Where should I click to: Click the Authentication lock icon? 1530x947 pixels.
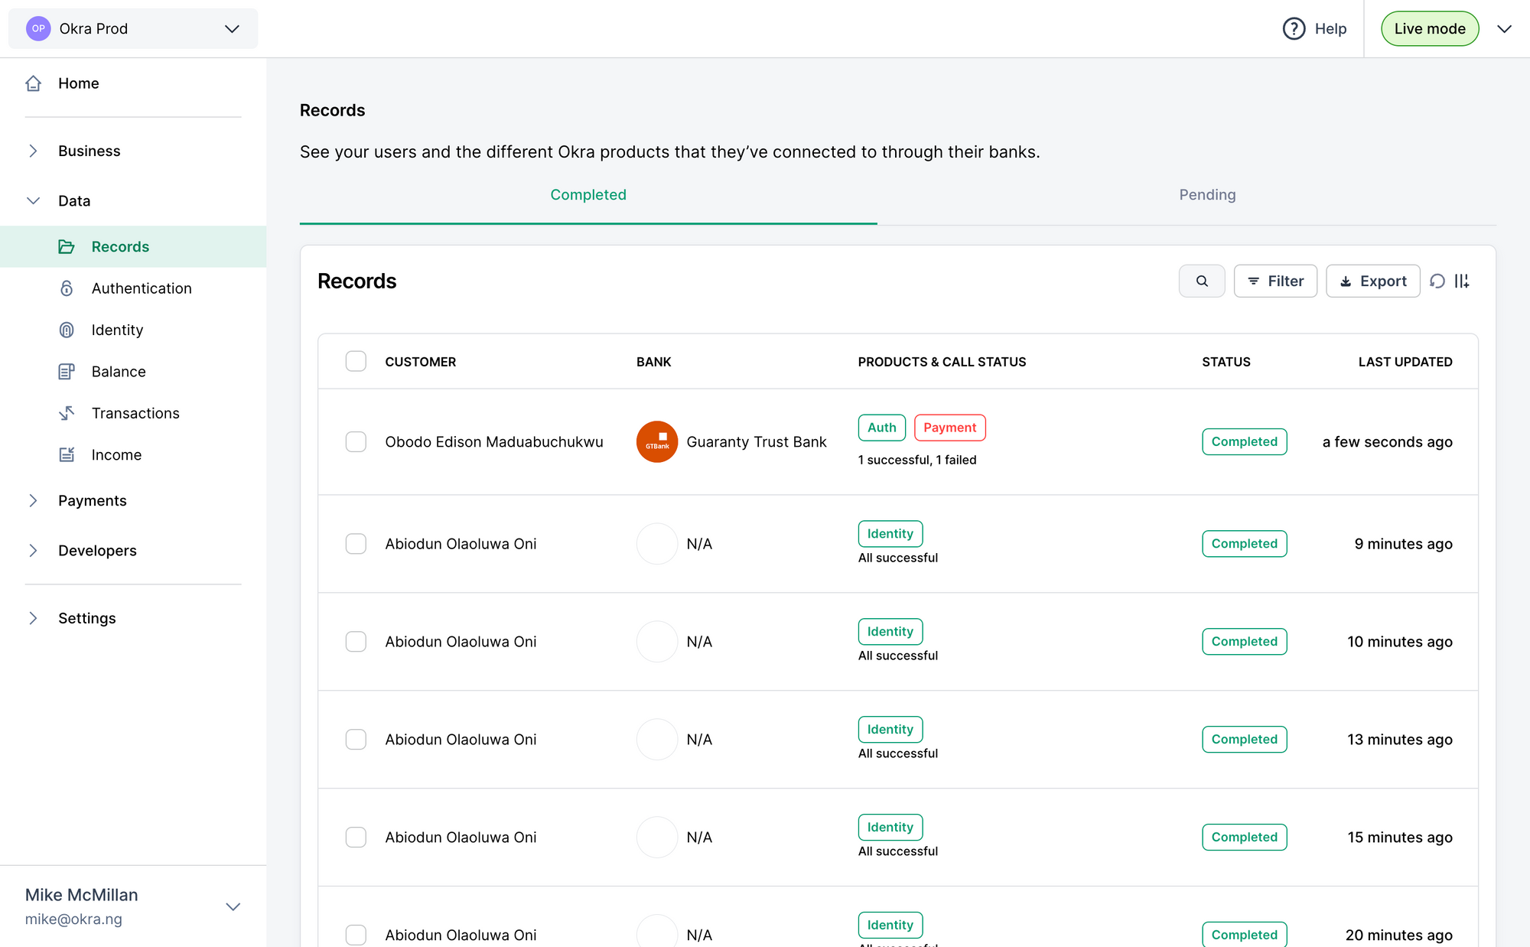pos(67,288)
